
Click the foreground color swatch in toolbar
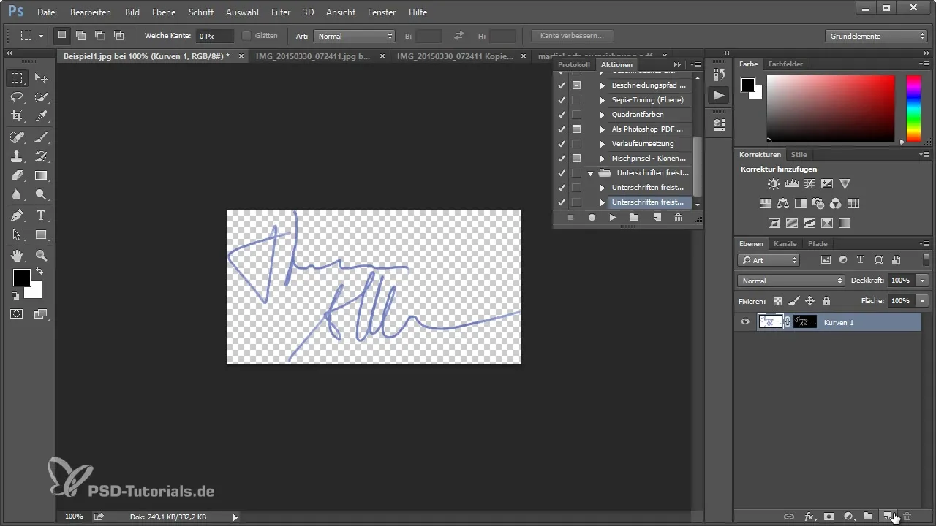click(x=21, y=278)
